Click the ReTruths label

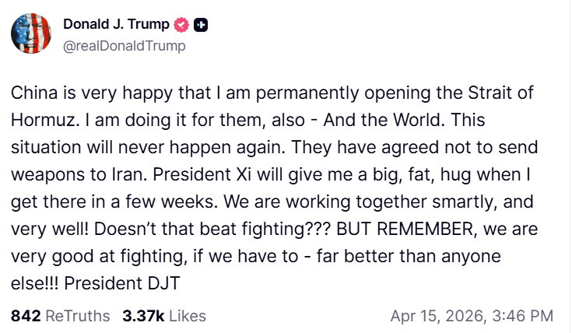pos(79,316)
